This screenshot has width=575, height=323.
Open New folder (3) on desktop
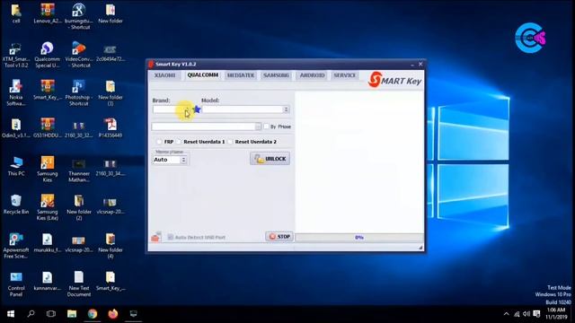click(111, 93)
